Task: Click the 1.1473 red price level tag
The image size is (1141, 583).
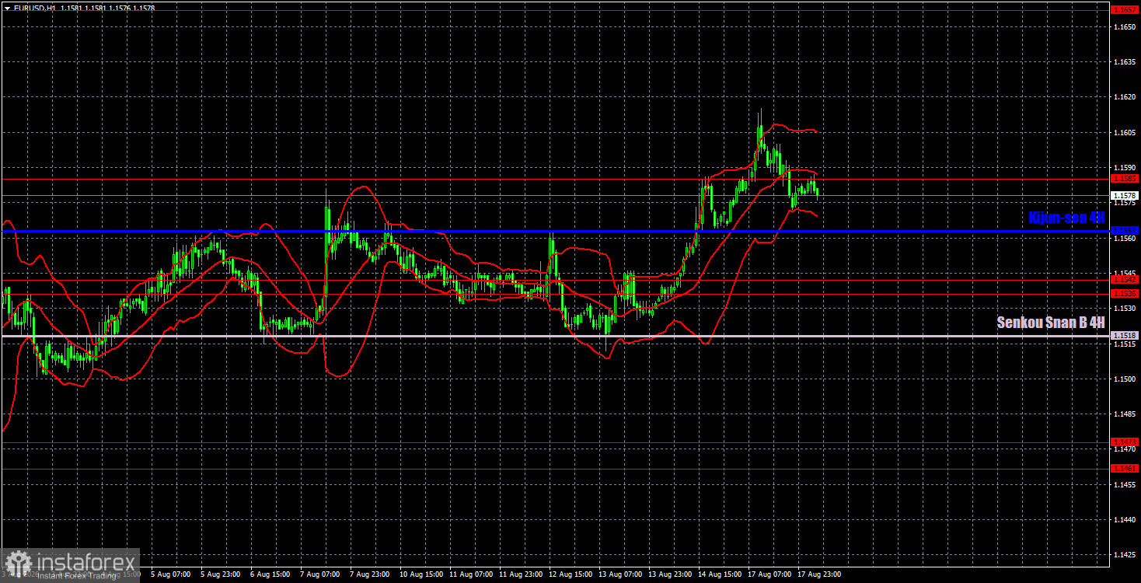Action: tap(1125, 442)
